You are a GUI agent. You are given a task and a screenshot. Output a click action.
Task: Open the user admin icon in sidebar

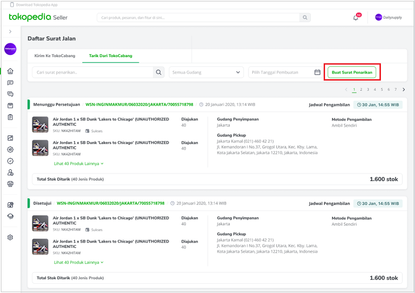coord(10,173)
